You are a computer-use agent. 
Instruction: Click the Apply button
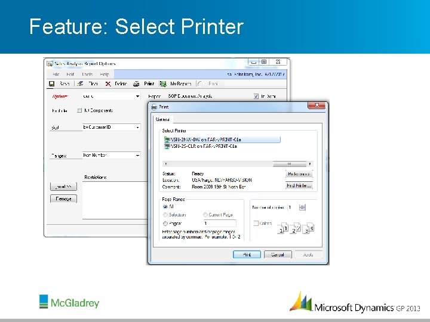click(x=308, y=255)
